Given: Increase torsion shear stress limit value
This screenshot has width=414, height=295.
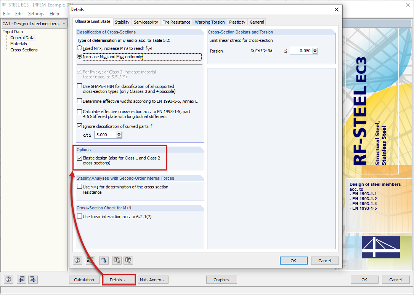Looking at the screenshot, I should point(315,49).
